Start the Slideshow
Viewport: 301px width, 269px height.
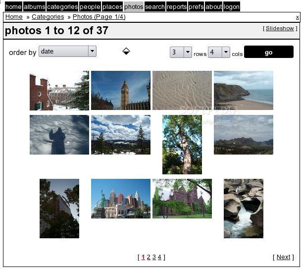[280, 28]
